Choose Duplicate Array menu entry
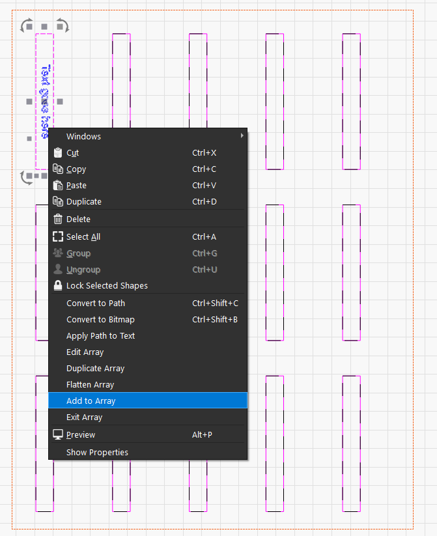This screenshot has height=536, width=437. [95, 369]
